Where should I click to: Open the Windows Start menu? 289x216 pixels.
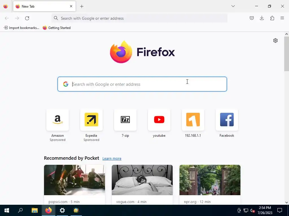coord(7,210)
